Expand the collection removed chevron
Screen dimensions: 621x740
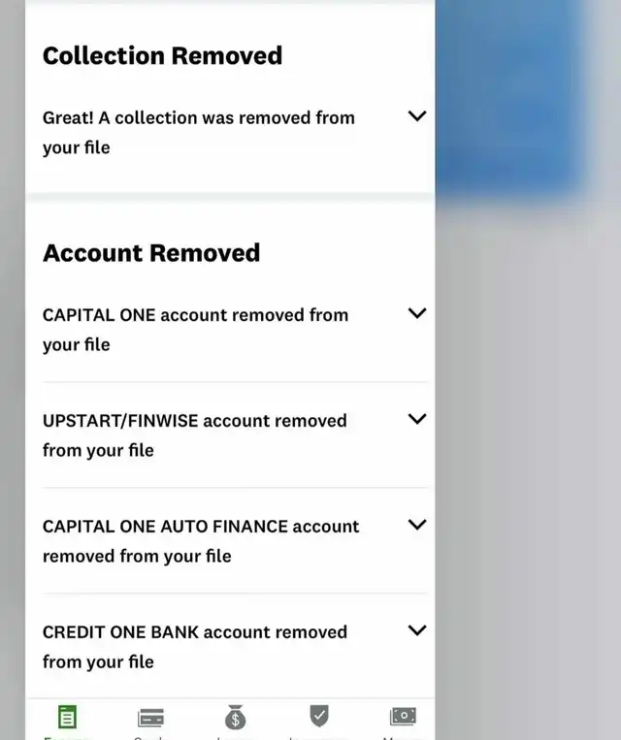417,116
